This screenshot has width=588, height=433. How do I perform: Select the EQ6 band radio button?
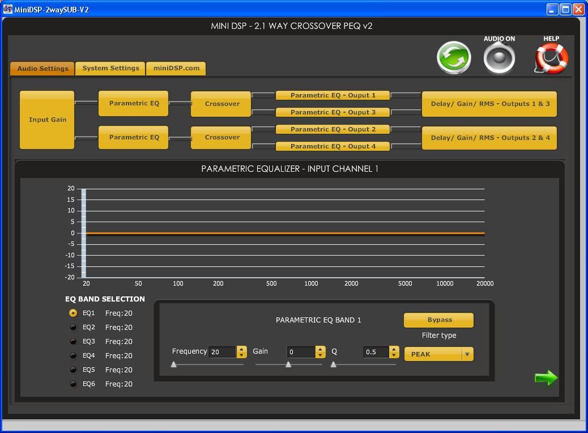pyautogui.click(x=73, y=384)
